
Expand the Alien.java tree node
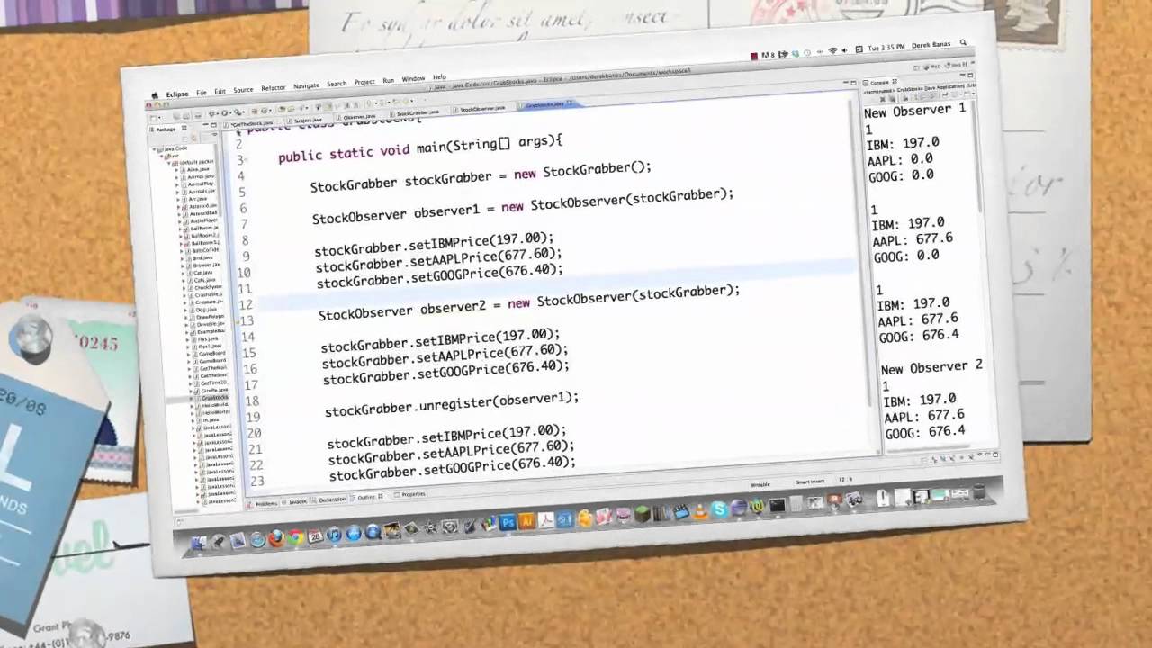point(177,170)
